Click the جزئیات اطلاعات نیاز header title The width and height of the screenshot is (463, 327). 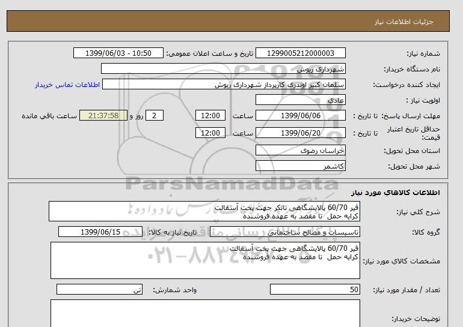tap(404, 22)
